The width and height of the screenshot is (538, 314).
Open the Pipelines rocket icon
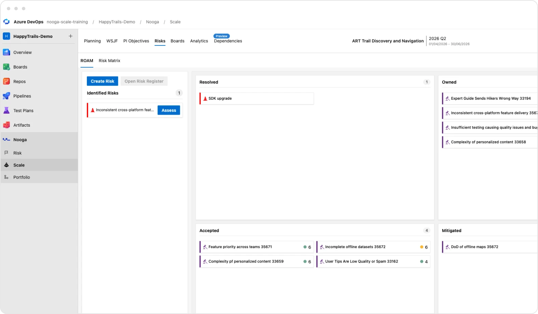click(6, 96)
